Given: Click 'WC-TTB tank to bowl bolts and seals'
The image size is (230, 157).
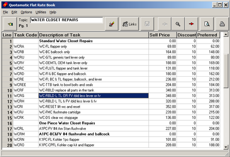Looking at the screenshot, I should [x=94, y=85].
